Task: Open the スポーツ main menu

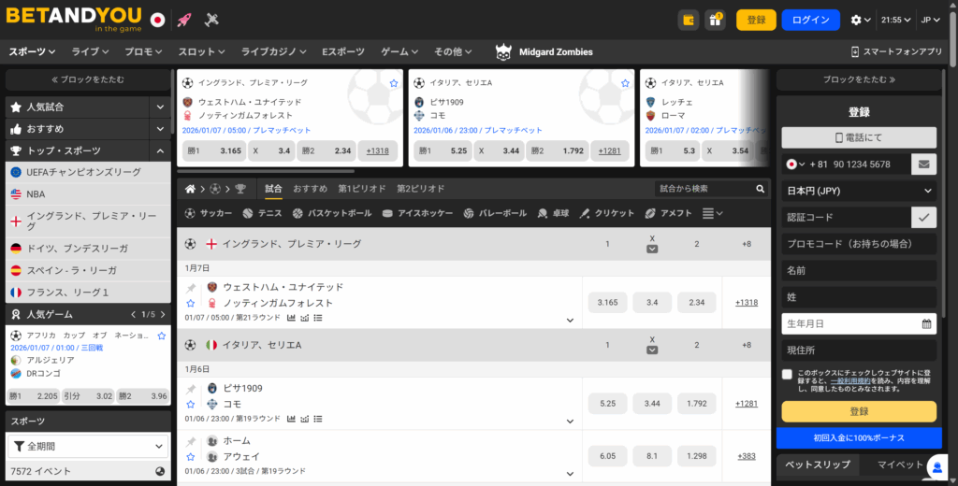Action: pos(32,52)
